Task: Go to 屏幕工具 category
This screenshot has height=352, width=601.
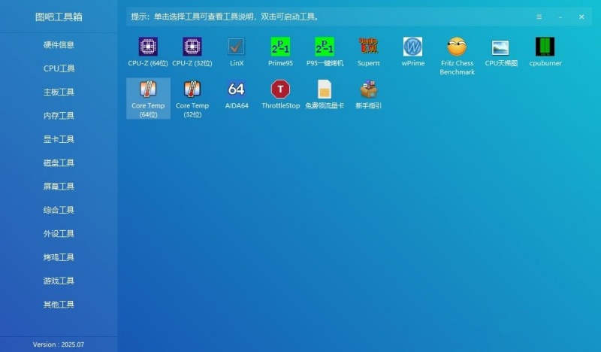Action: click(59, 187)
